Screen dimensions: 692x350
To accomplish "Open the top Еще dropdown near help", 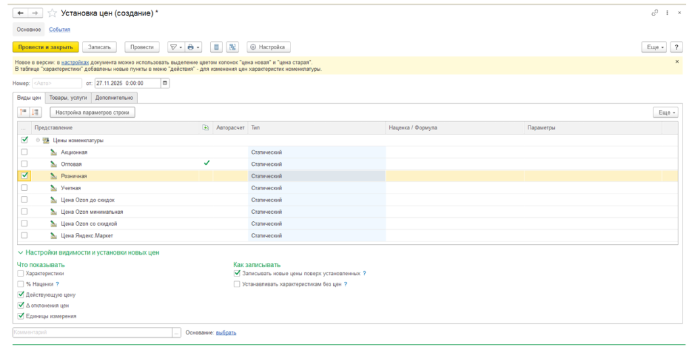I will coord(654,47).
